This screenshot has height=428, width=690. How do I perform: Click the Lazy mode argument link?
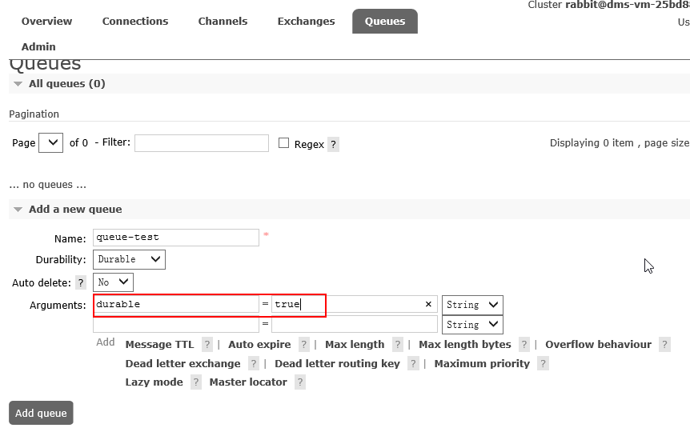pyautogui.click(x=154, y=382)
